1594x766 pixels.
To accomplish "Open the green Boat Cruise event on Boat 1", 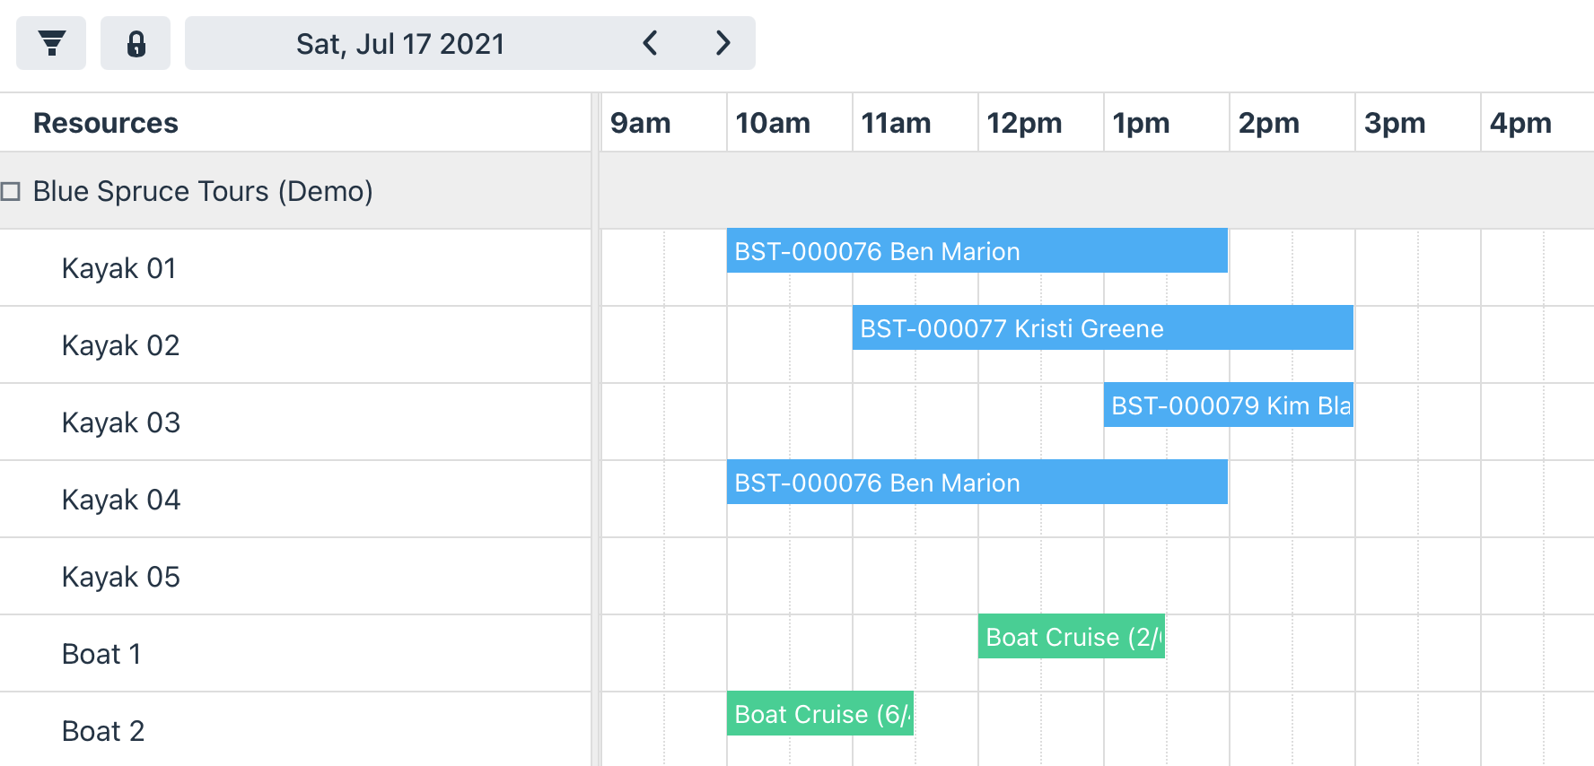I will point(1072,636).
